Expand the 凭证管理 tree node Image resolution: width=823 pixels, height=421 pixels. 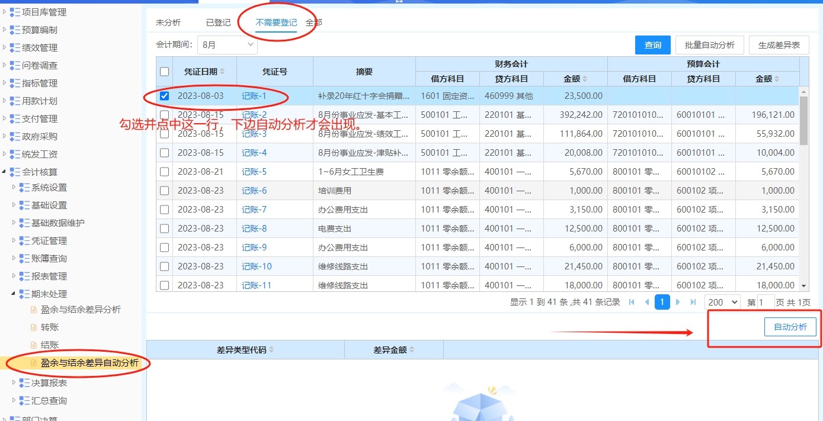14,240
